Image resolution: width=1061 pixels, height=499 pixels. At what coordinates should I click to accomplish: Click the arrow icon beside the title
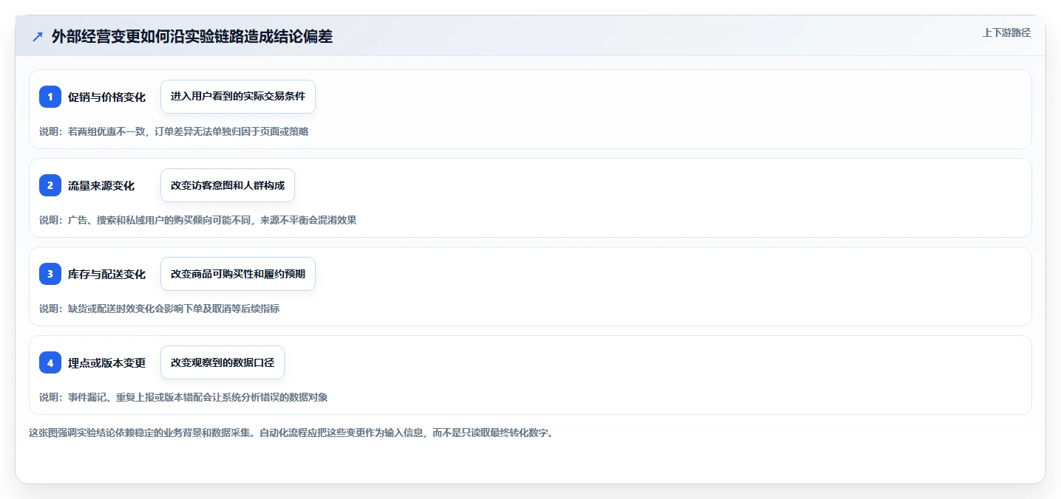[x=38, y=37]
